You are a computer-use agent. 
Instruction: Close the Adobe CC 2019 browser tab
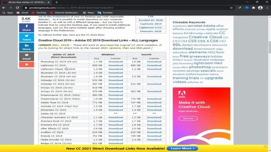coord(49,2)
